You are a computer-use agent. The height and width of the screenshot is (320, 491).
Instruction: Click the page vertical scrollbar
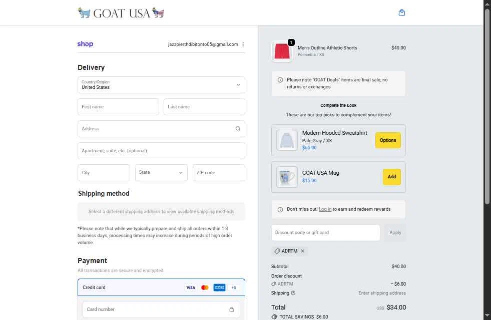pos(487,106)
